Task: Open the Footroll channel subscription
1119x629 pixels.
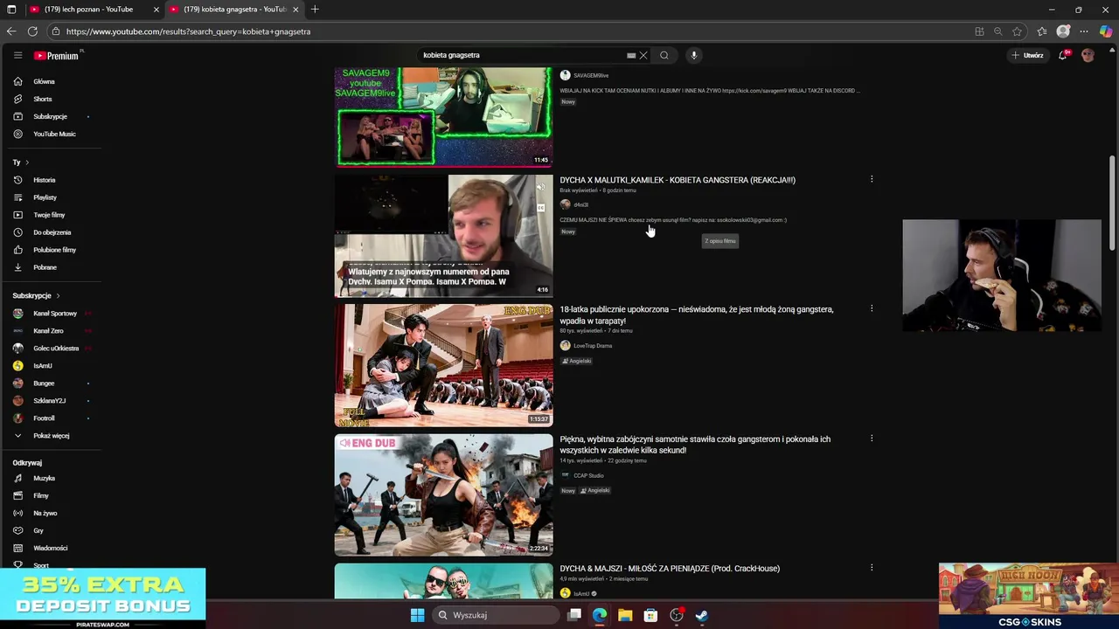Action: tap(44, 418)
